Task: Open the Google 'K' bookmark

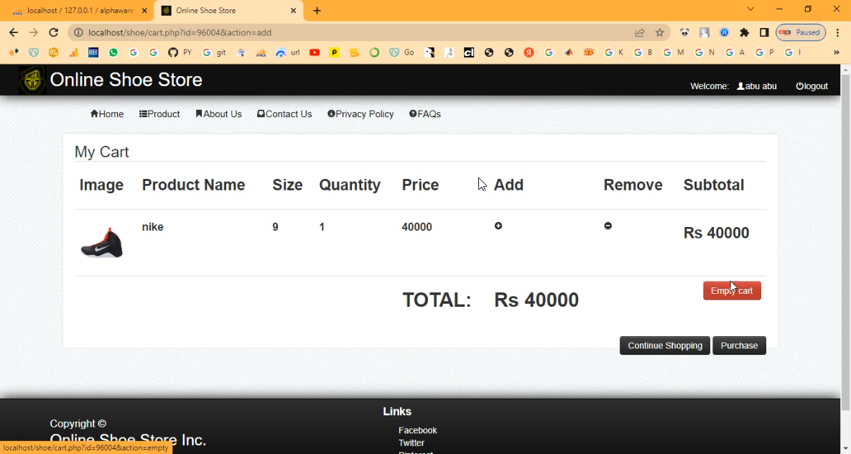Action: coord(614,52)
